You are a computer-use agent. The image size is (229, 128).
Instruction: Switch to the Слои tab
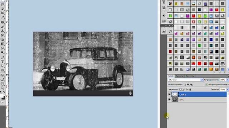point(171,76)
